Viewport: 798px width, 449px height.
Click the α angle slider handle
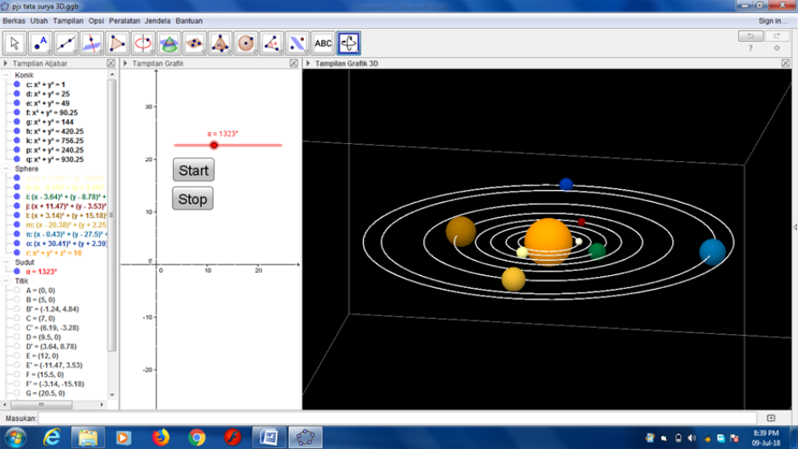(214, 145)
